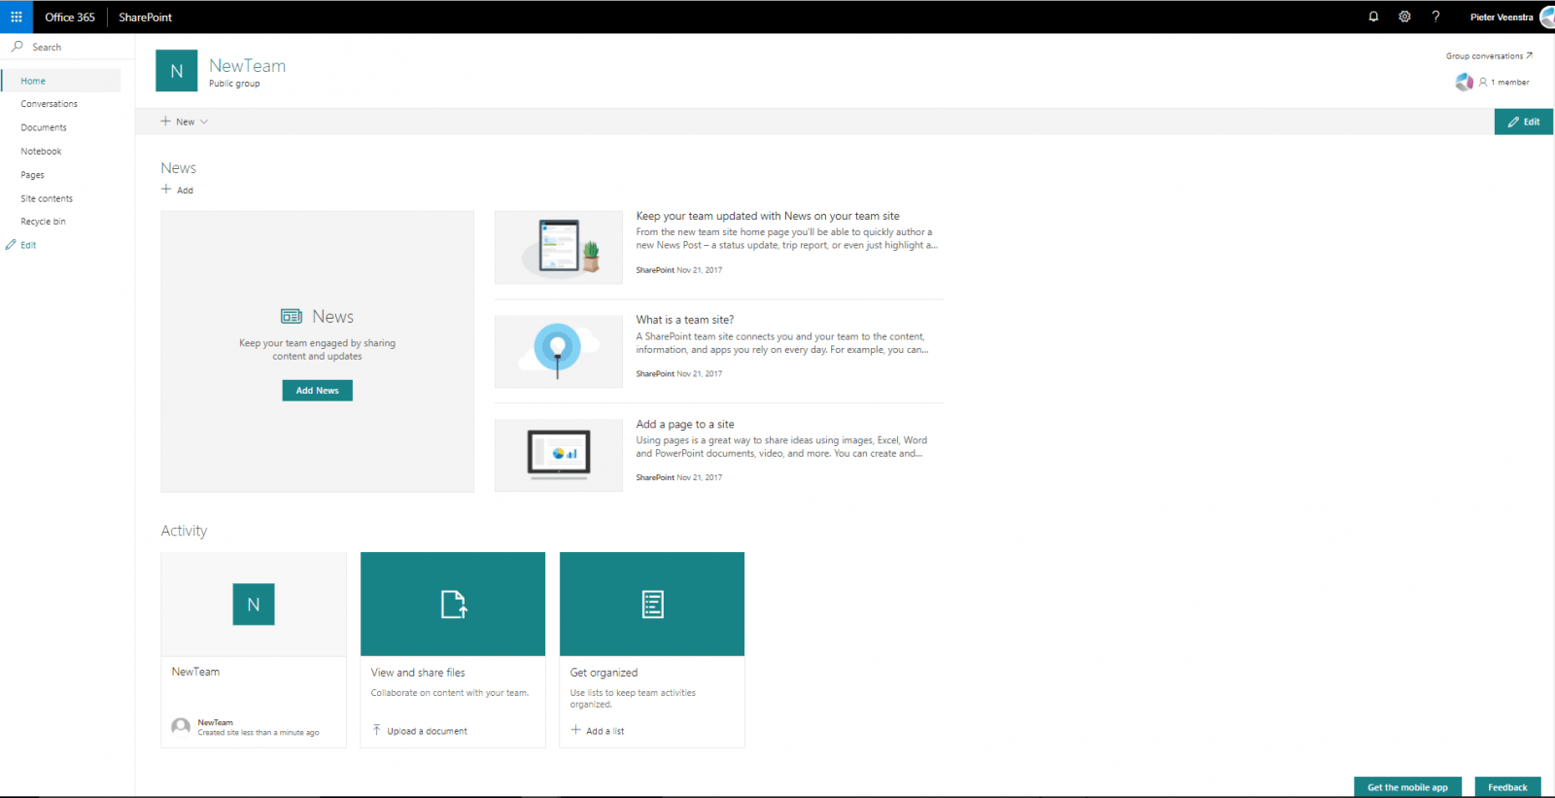Open Site contents in left navigation
This screenshot has height=798, width=1555.
pyautogui.click(x=47, y=198)
